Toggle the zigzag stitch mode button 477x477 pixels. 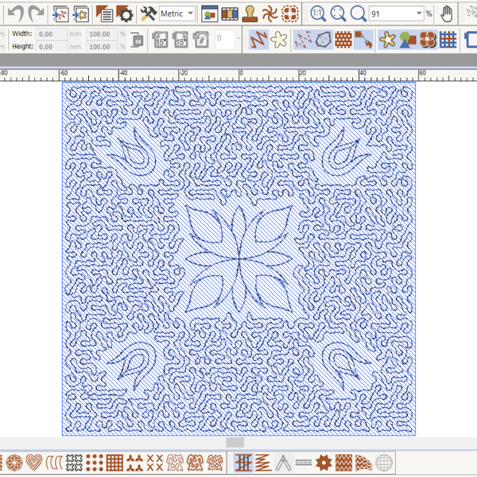tap(258, 39)
